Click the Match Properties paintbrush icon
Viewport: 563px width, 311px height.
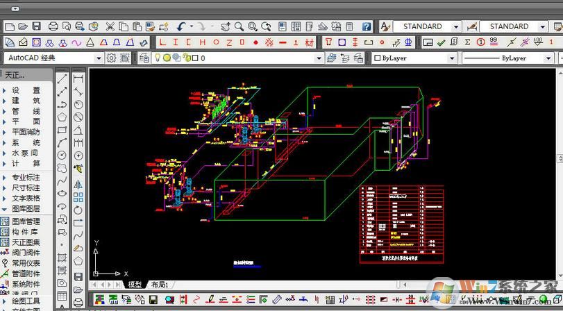[150, 26]
